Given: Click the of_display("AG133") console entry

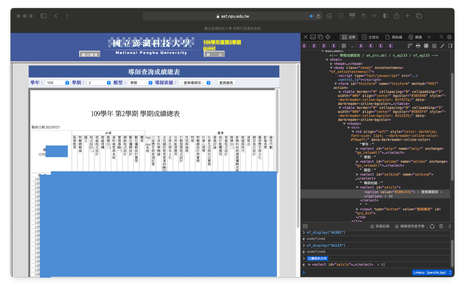Looking at the screenshot, I should pyautogui.click(x=326, y=245).
